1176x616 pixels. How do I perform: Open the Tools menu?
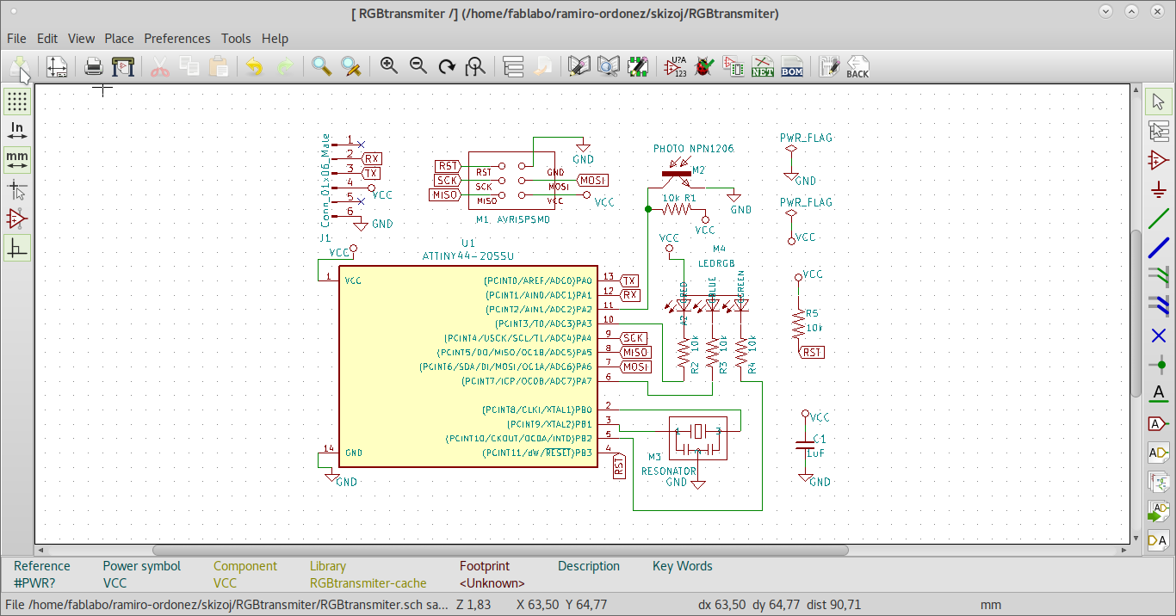coord(236,39)
